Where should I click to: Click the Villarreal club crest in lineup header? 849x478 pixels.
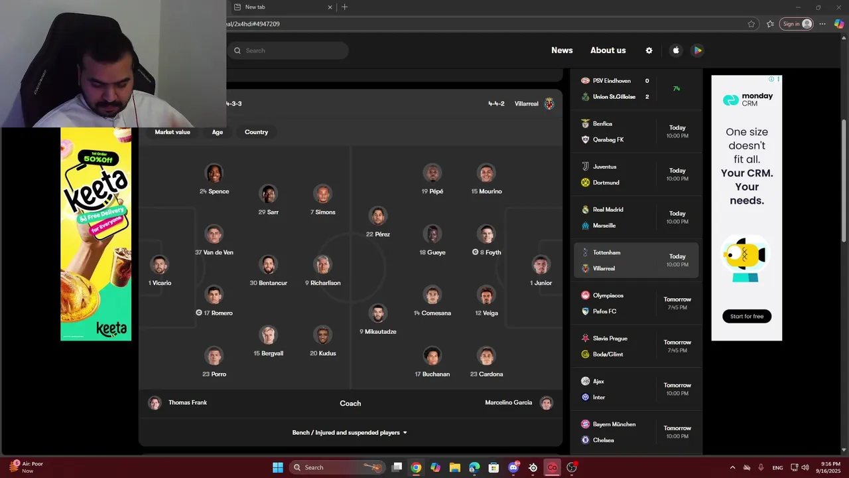[549, 104]
